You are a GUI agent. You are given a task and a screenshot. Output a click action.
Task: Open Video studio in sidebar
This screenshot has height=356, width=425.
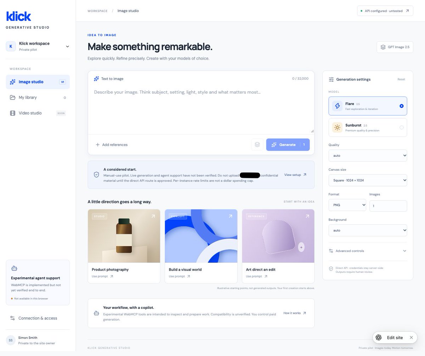pos(38,113)
